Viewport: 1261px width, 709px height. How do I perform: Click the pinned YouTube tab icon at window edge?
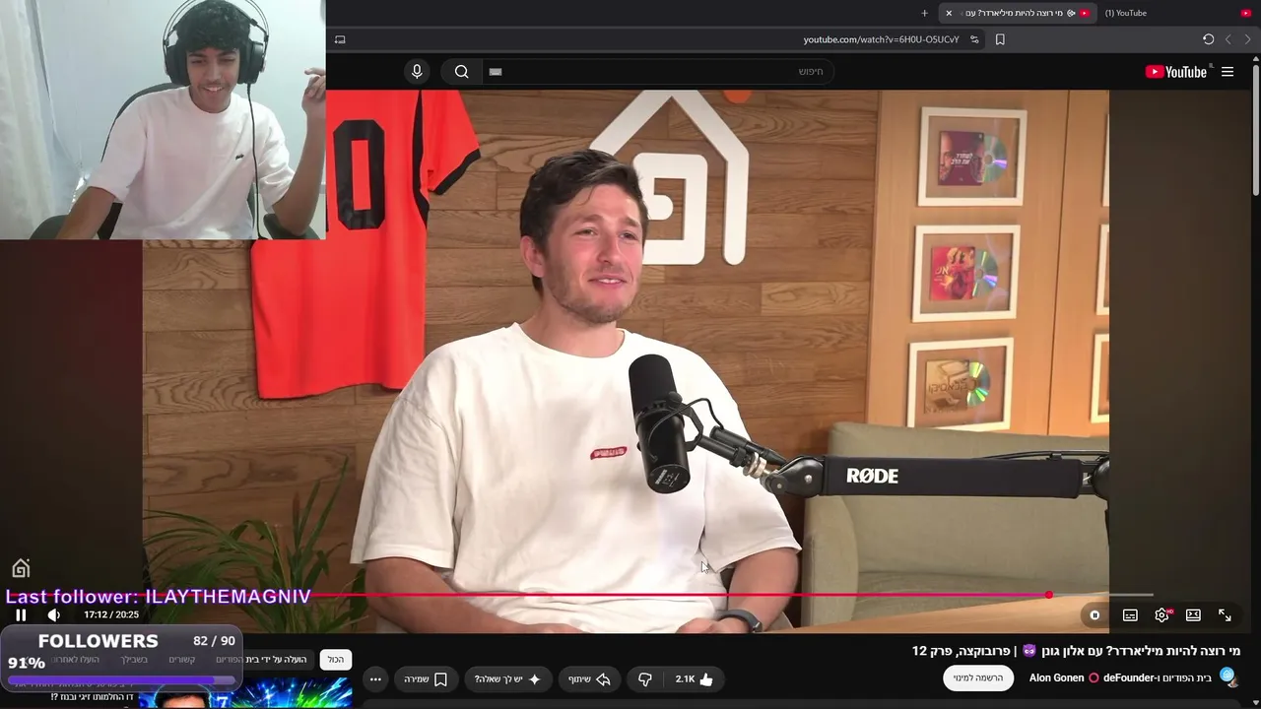(1246, 13)
